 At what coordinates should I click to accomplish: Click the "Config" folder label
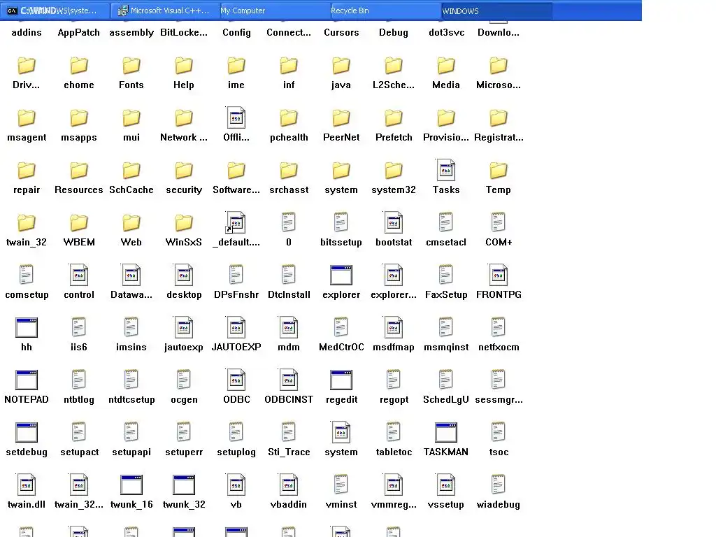tap(236, 32)
